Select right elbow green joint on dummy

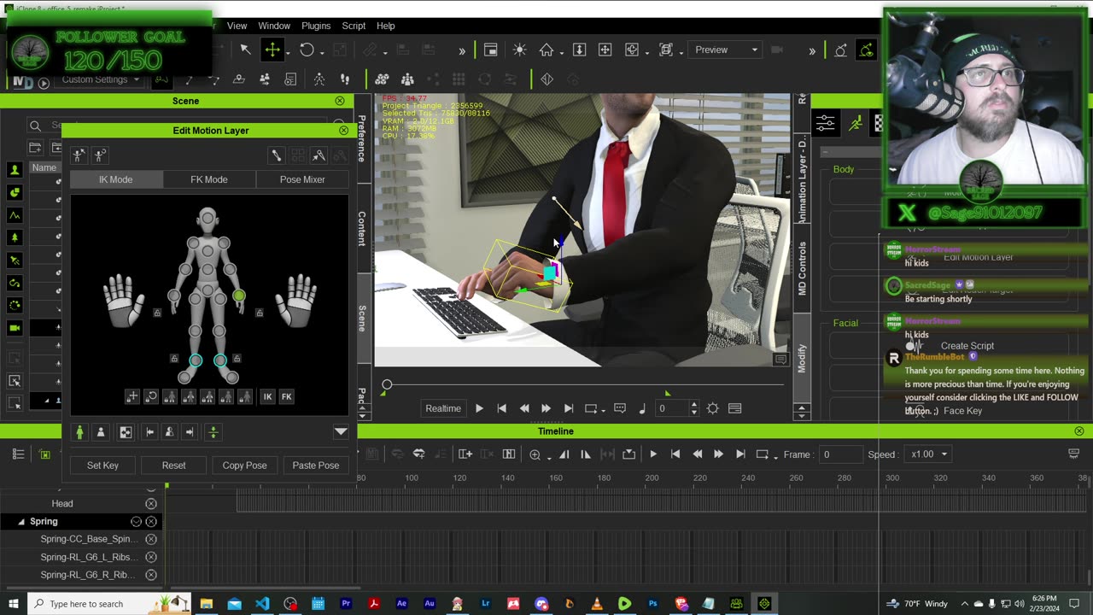pos(239,296)
